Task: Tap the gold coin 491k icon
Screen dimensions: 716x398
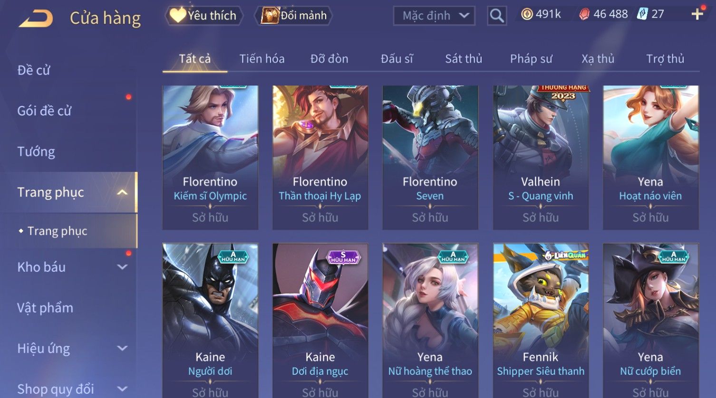Action: click(x=527, y=14)
